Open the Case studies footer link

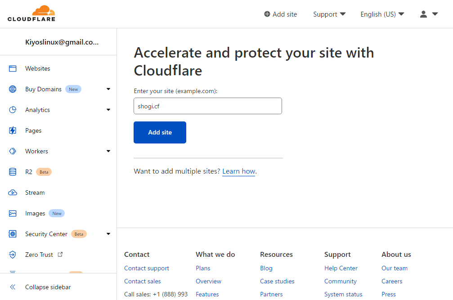pyautogui.click(x=278, y=281)
